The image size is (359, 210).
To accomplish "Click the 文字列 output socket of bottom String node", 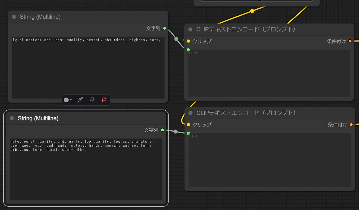I will coord(162,130).
